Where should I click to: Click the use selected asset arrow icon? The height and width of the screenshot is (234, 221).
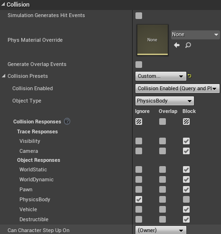pos(177,45)
